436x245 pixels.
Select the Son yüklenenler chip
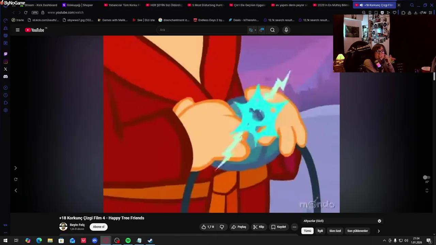pyautogui.click(x=358, y=231)
